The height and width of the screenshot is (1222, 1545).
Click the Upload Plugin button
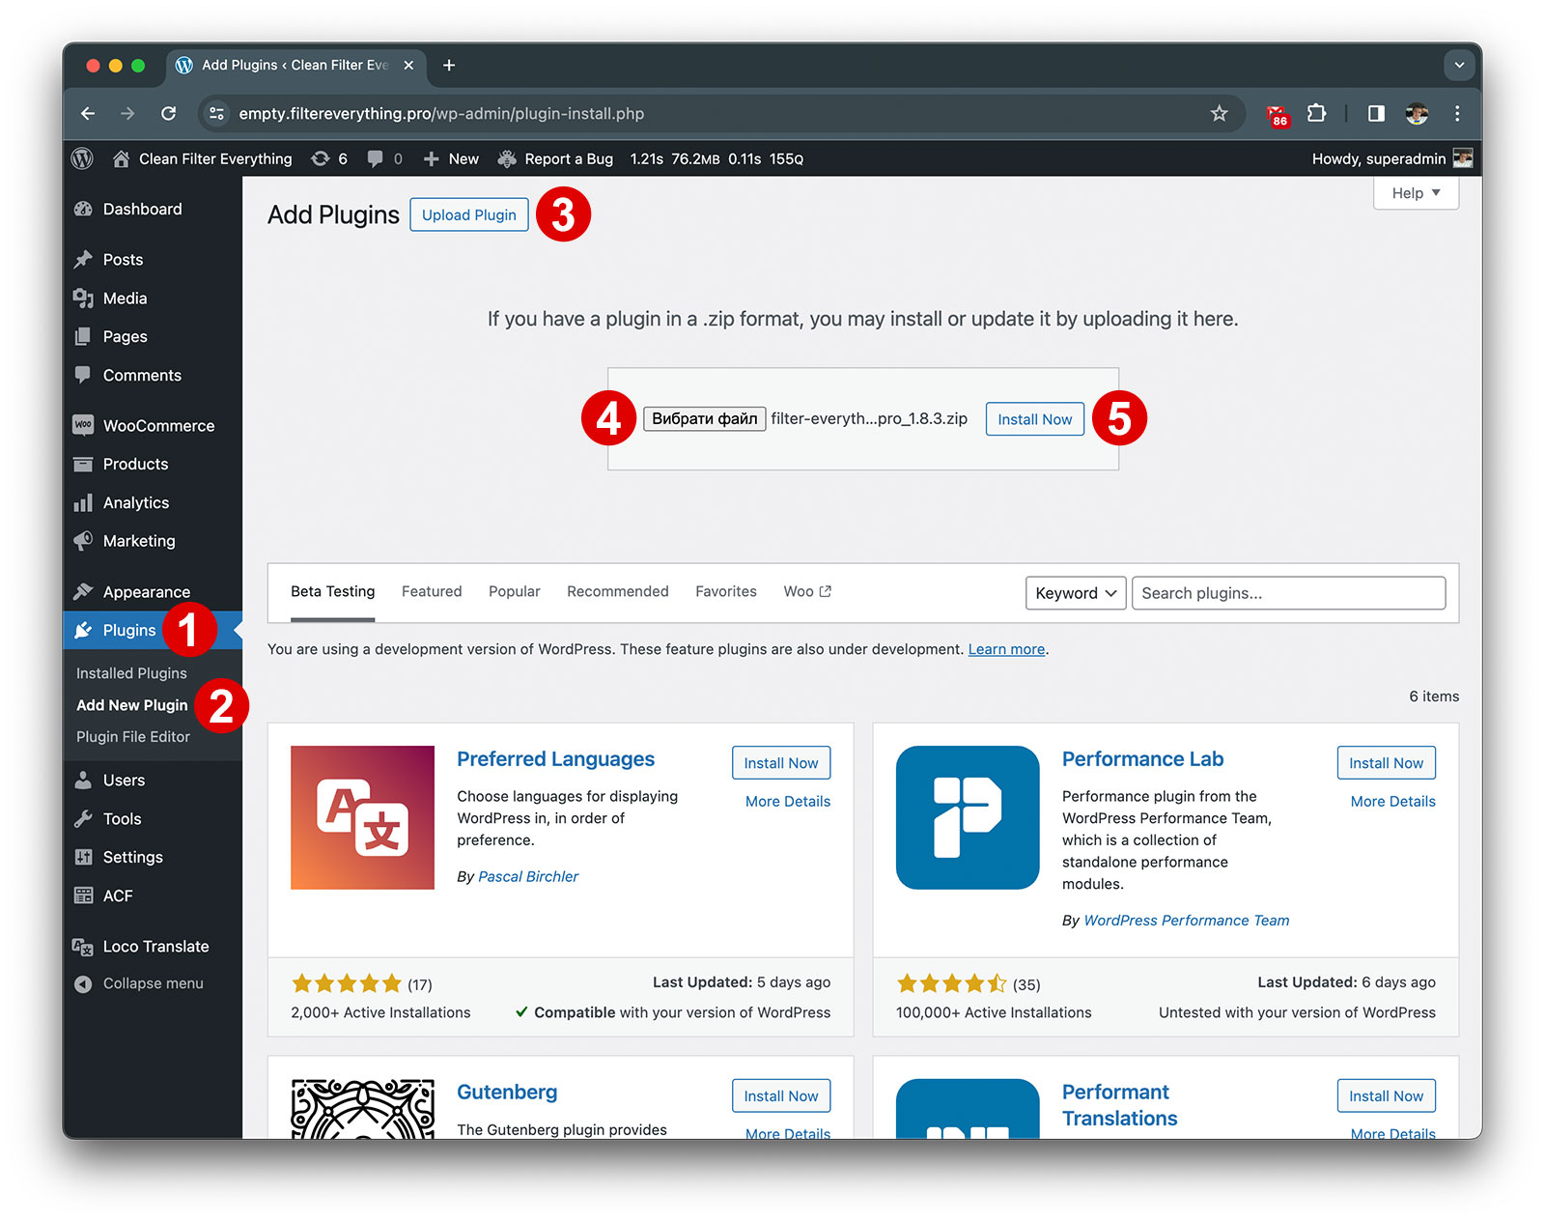coord(468,214)
